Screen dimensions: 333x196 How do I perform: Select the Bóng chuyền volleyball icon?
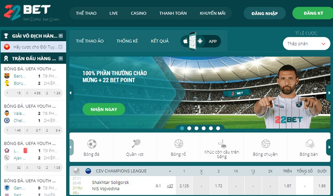(x=266, y=144)
